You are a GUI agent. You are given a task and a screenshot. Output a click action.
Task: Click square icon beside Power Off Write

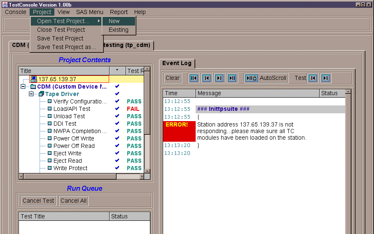pyautogui.click(x=49, y=138)
